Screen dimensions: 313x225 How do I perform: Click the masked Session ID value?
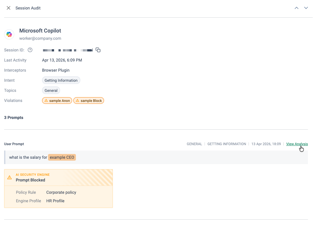click(68, 50)
